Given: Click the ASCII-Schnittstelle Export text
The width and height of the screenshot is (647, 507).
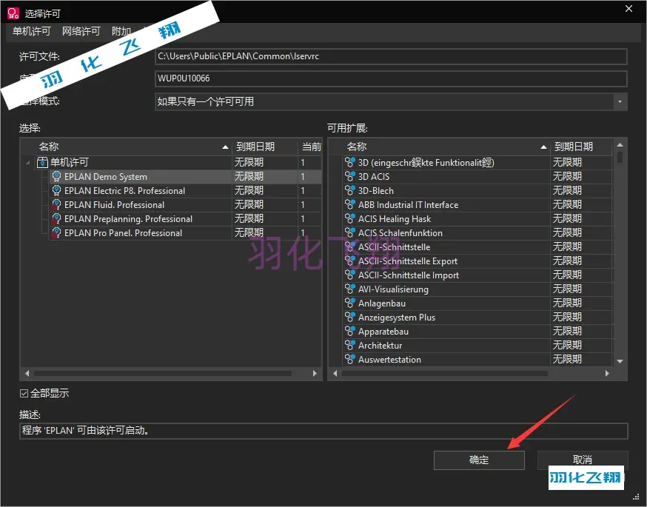Looking at the screenshot, I should pyautogui.click(x=408, y=261).
